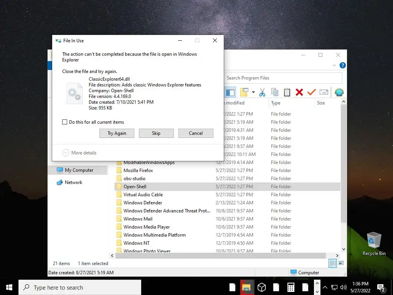Click the Windows NT folder icon
This screenshot has width=393, height=295.
[119, 243]
